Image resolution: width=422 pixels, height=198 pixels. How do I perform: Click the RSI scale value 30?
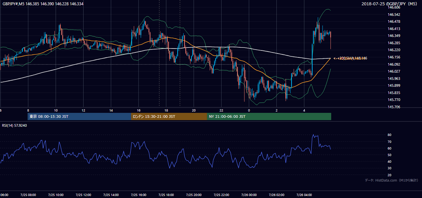[390, 168]
